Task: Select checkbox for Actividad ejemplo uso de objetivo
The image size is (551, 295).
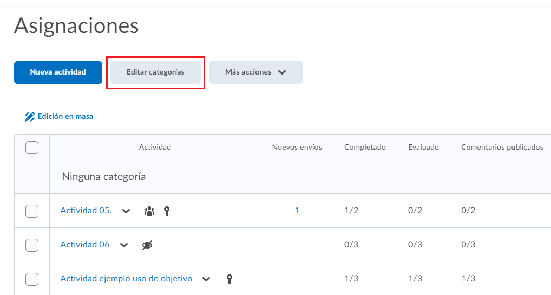Action: [x=32, y=279]
